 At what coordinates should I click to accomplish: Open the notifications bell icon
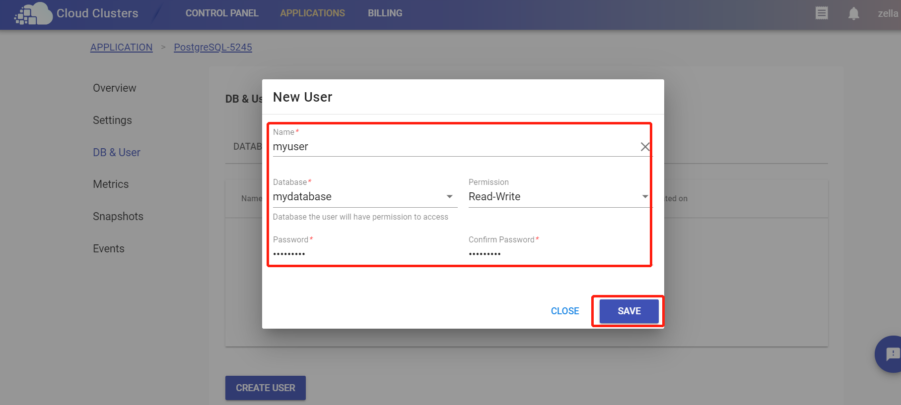[853, 13]
